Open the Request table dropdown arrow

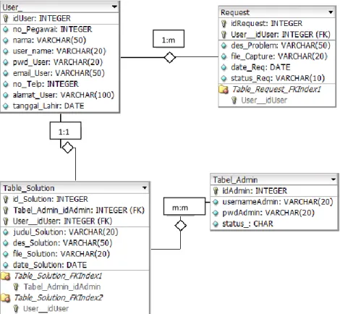click(331, 12)
